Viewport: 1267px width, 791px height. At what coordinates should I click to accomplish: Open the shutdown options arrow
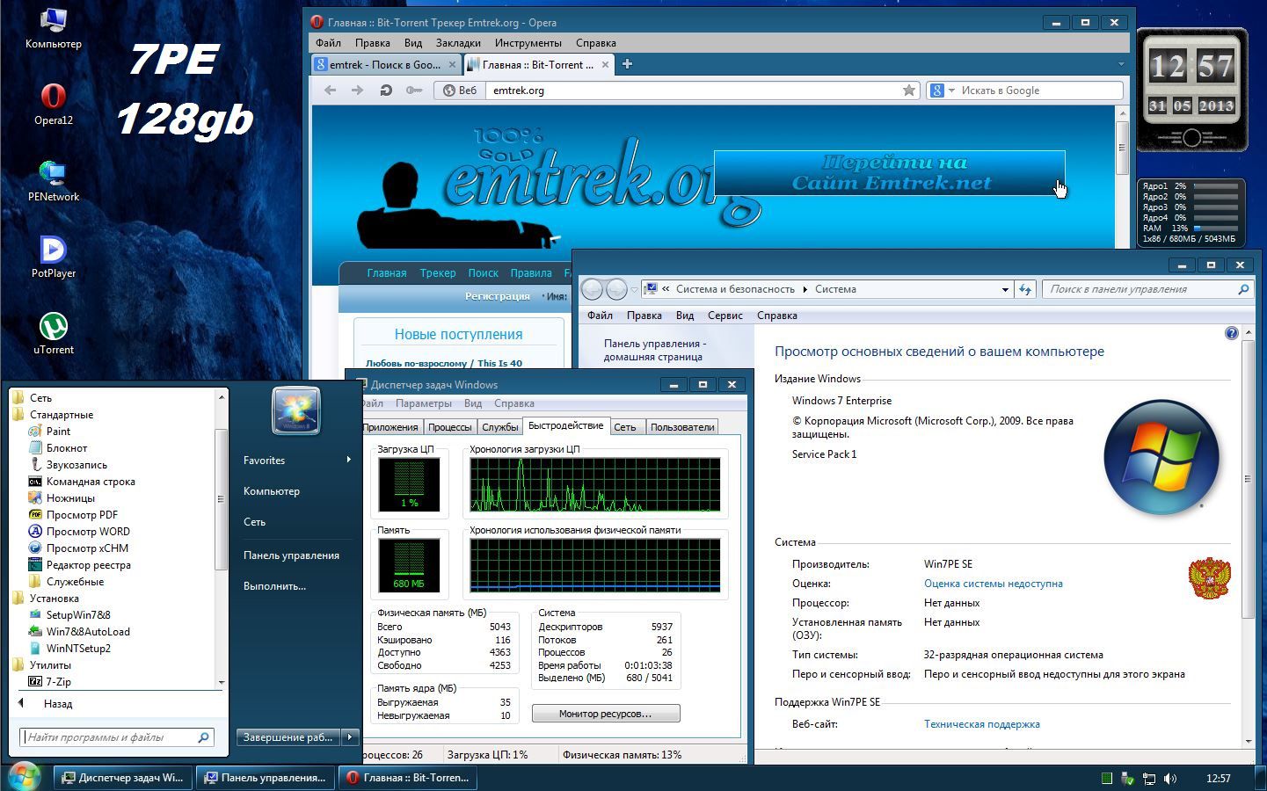tap(350, 737)
